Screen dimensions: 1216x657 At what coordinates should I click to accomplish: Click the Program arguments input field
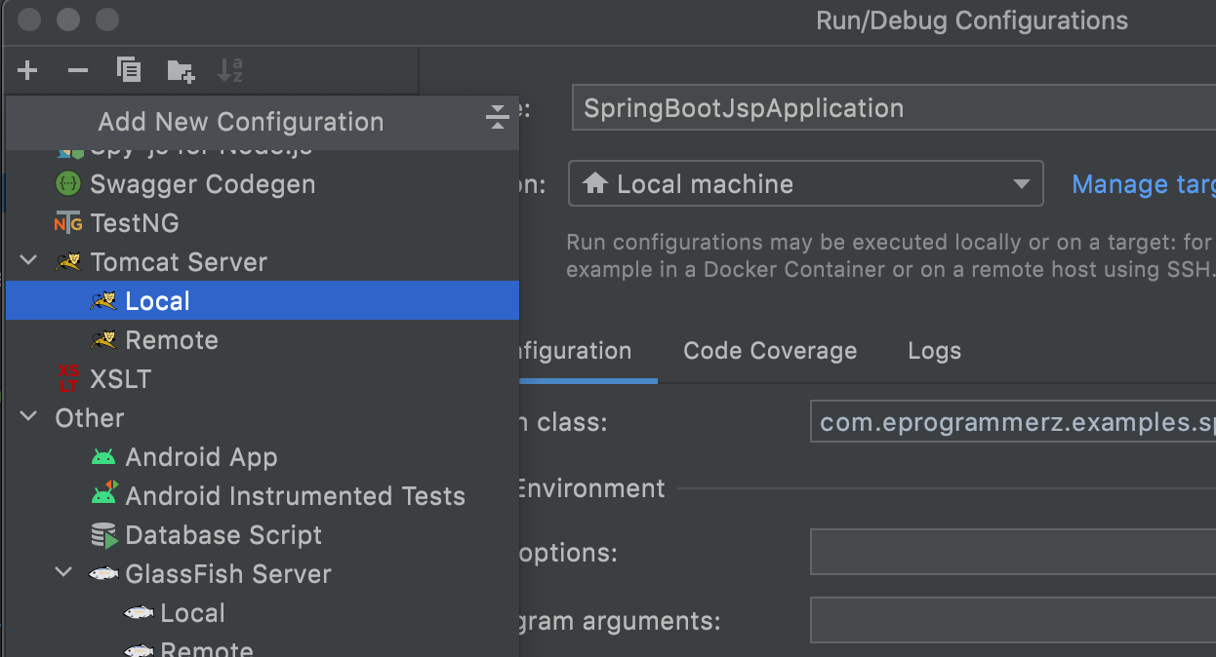pos(1013,620)
